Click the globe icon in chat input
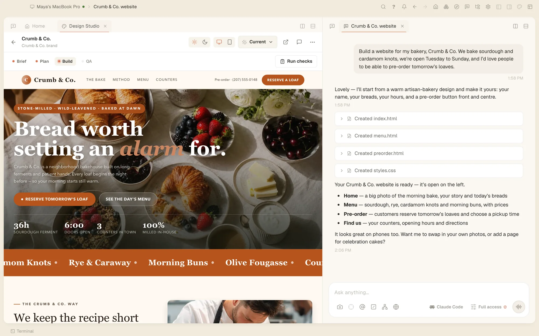Viewport: 539px width, 336px height. (x=396, y=307)
